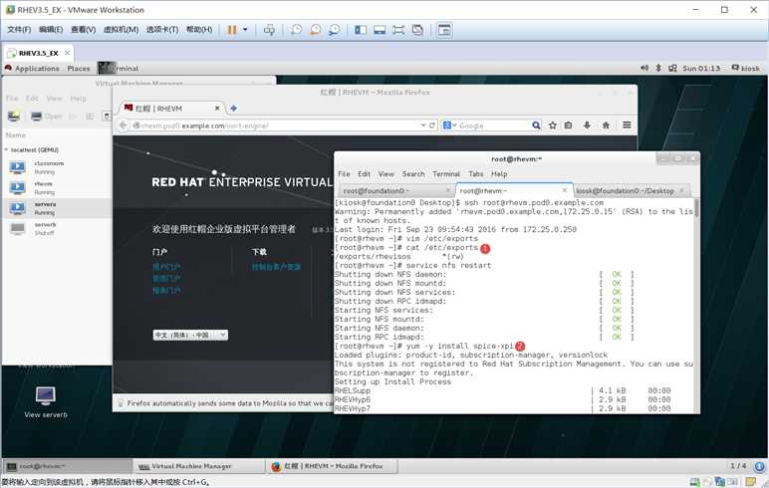Open the terminal Tabs menu

pos(476,173)
